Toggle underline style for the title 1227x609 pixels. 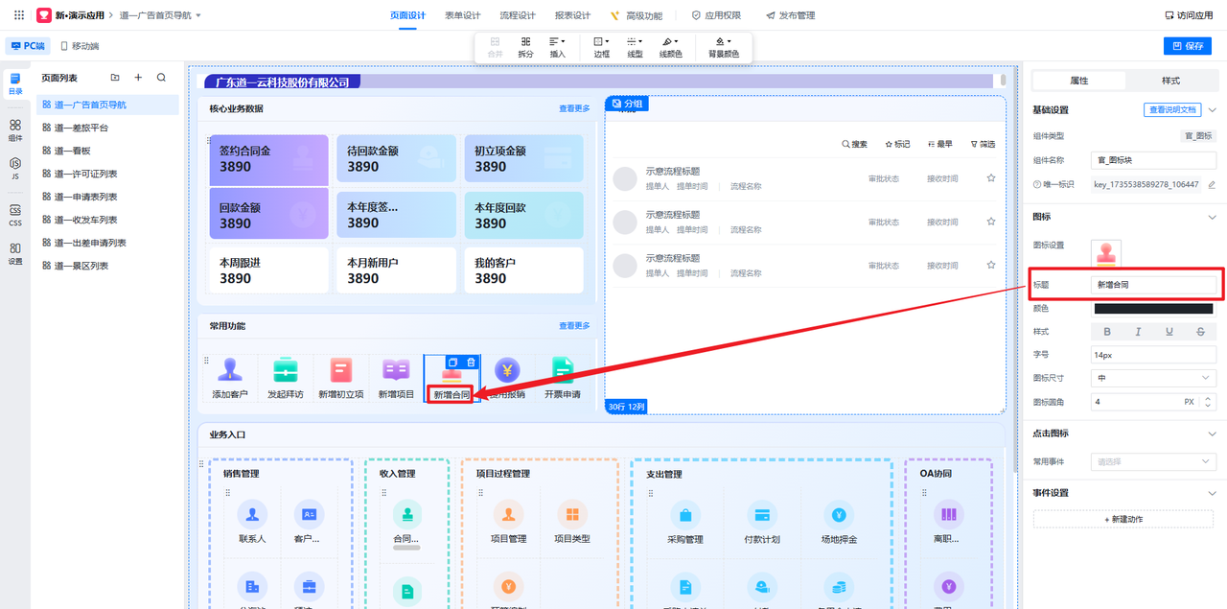1169,332
